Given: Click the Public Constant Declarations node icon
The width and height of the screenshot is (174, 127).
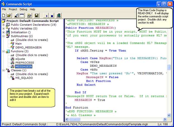Looking at the screenshot, I should click(8, 25).
